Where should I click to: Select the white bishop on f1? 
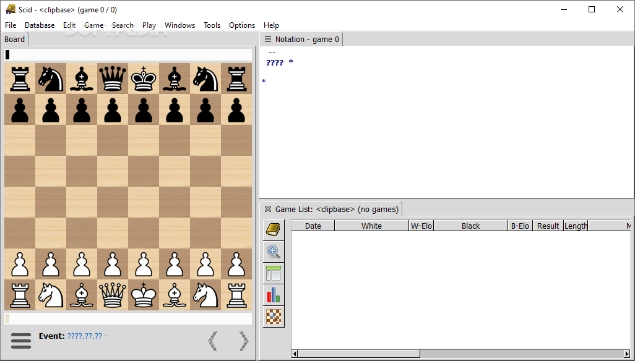pyautogui.click(x=175, y=295)
